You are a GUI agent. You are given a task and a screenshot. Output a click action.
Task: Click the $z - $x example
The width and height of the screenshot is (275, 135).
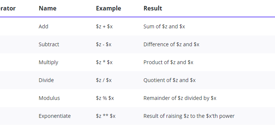(103, 44)
